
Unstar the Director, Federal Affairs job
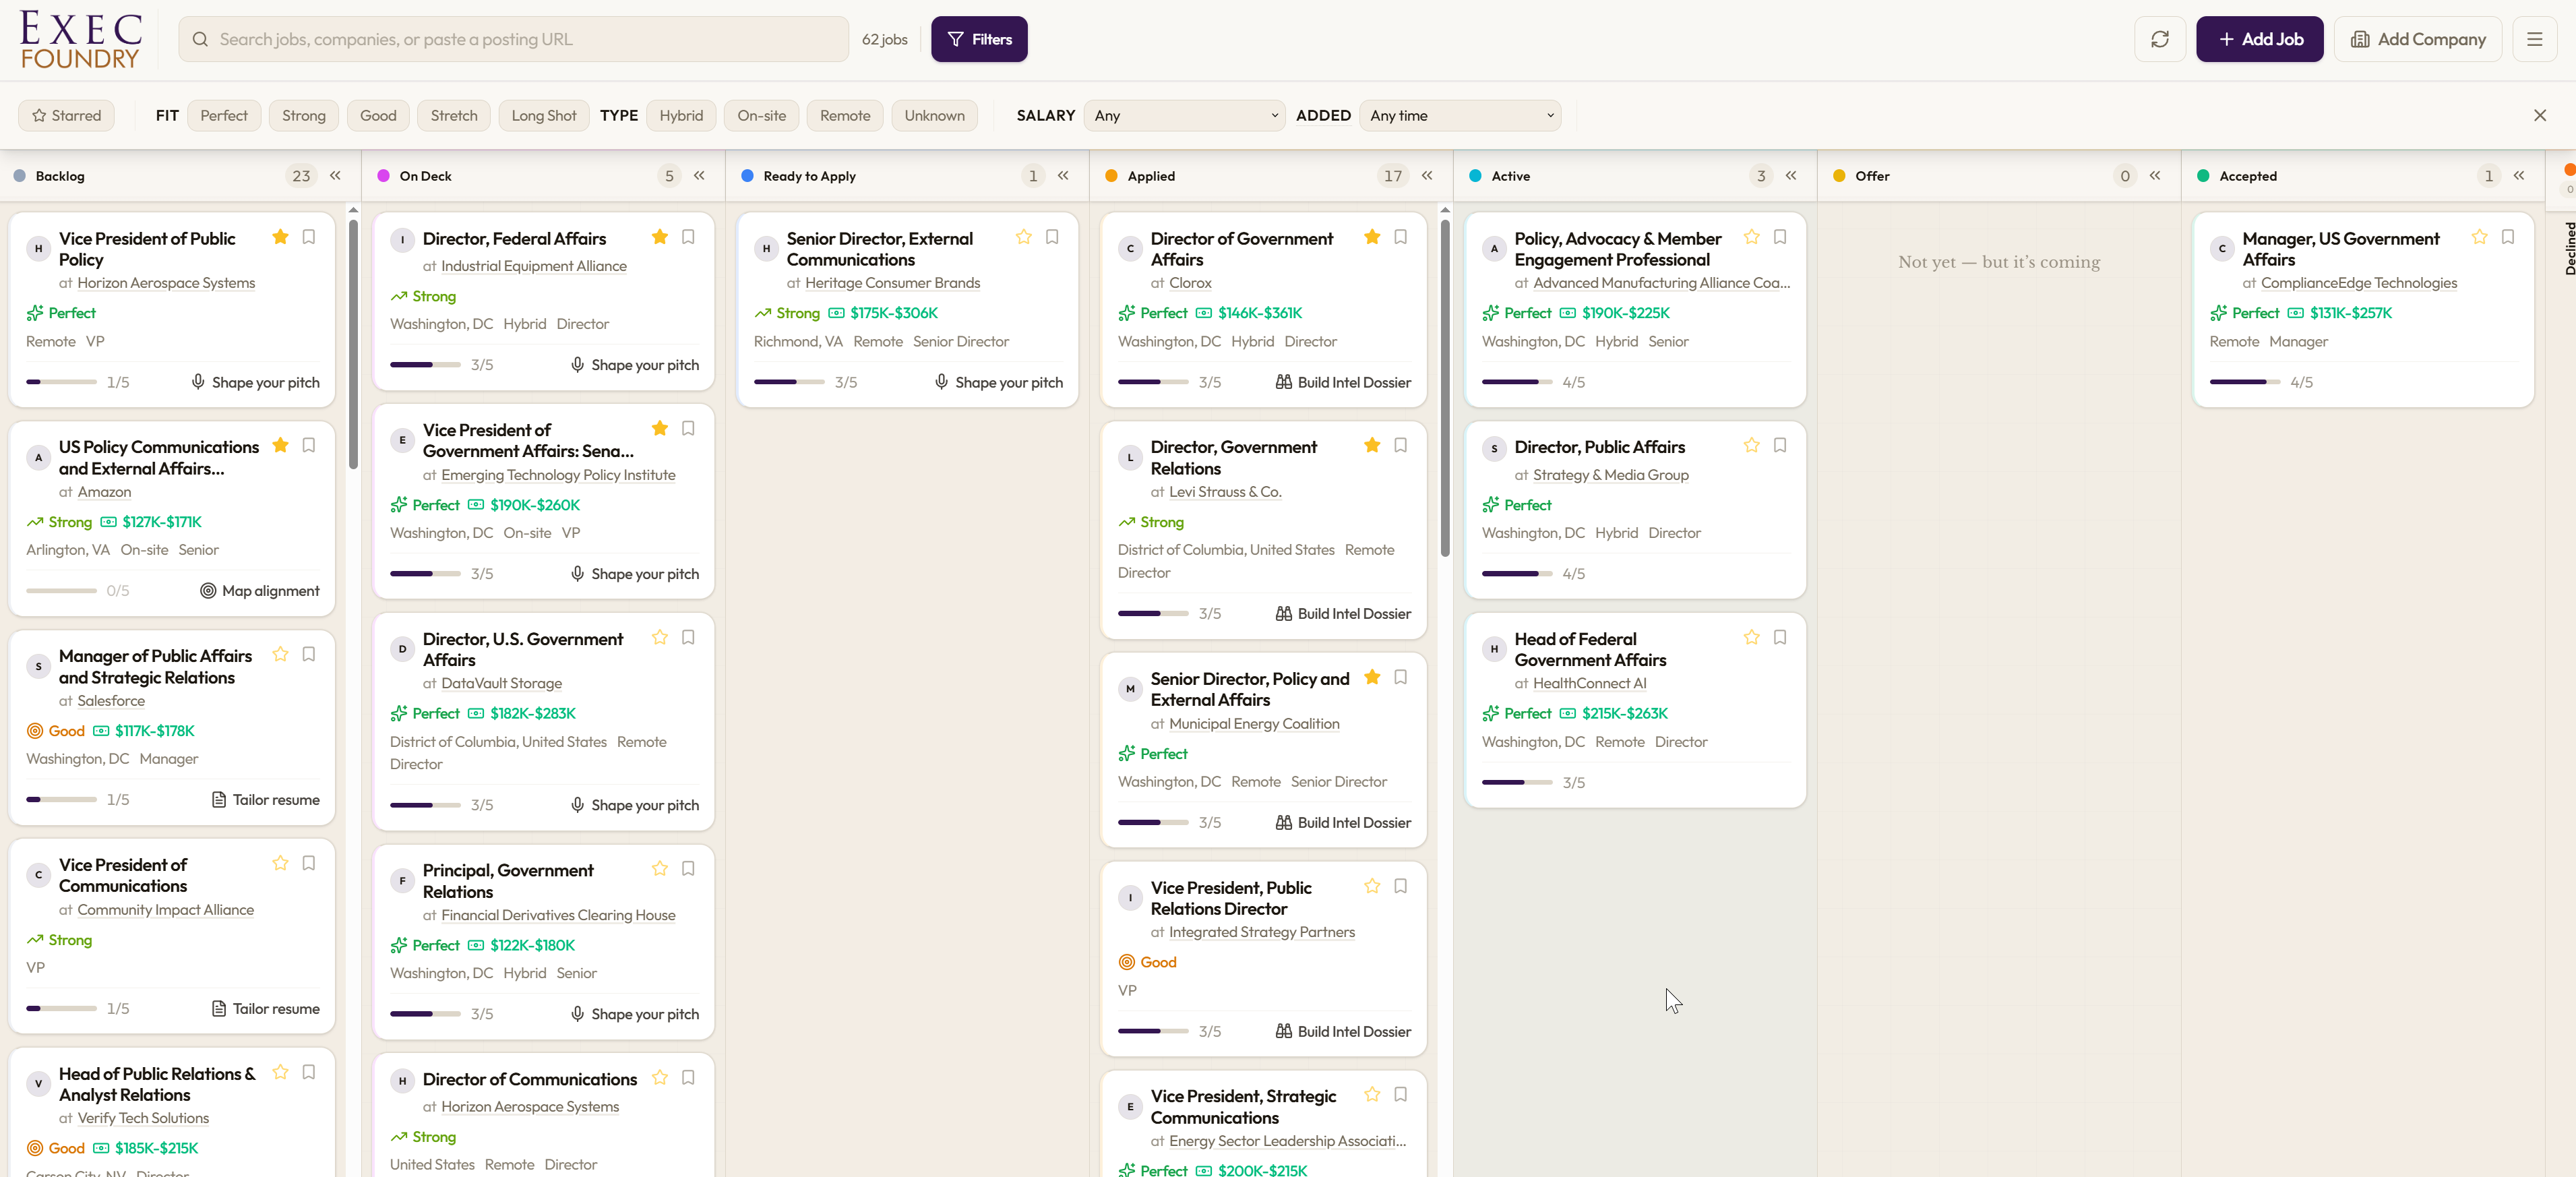point(659,237)
